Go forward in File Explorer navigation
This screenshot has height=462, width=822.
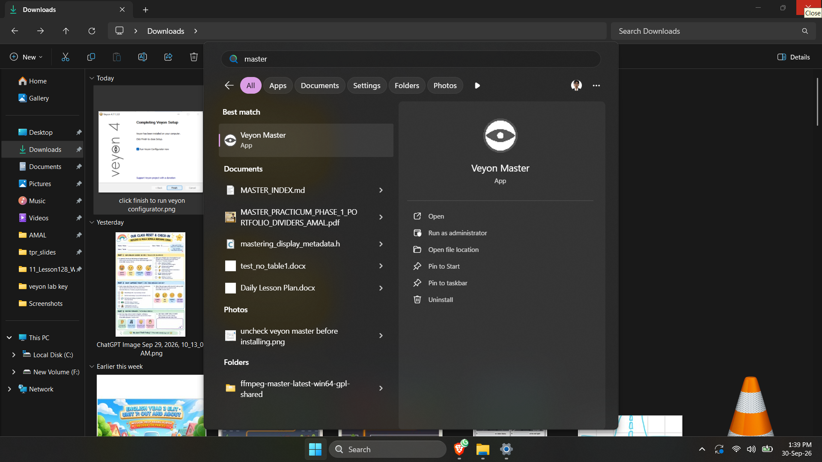40,31
